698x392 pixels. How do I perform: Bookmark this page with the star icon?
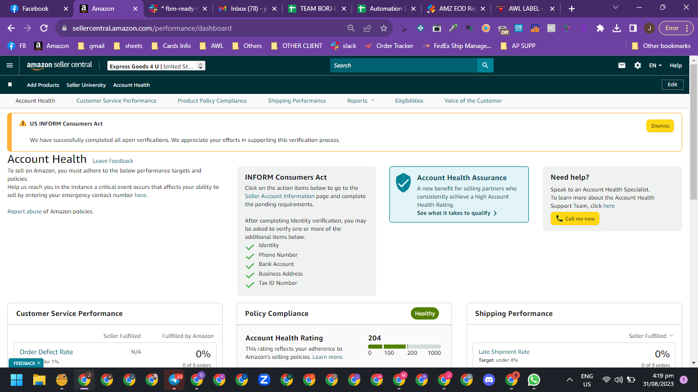click(x=384, y=28)
